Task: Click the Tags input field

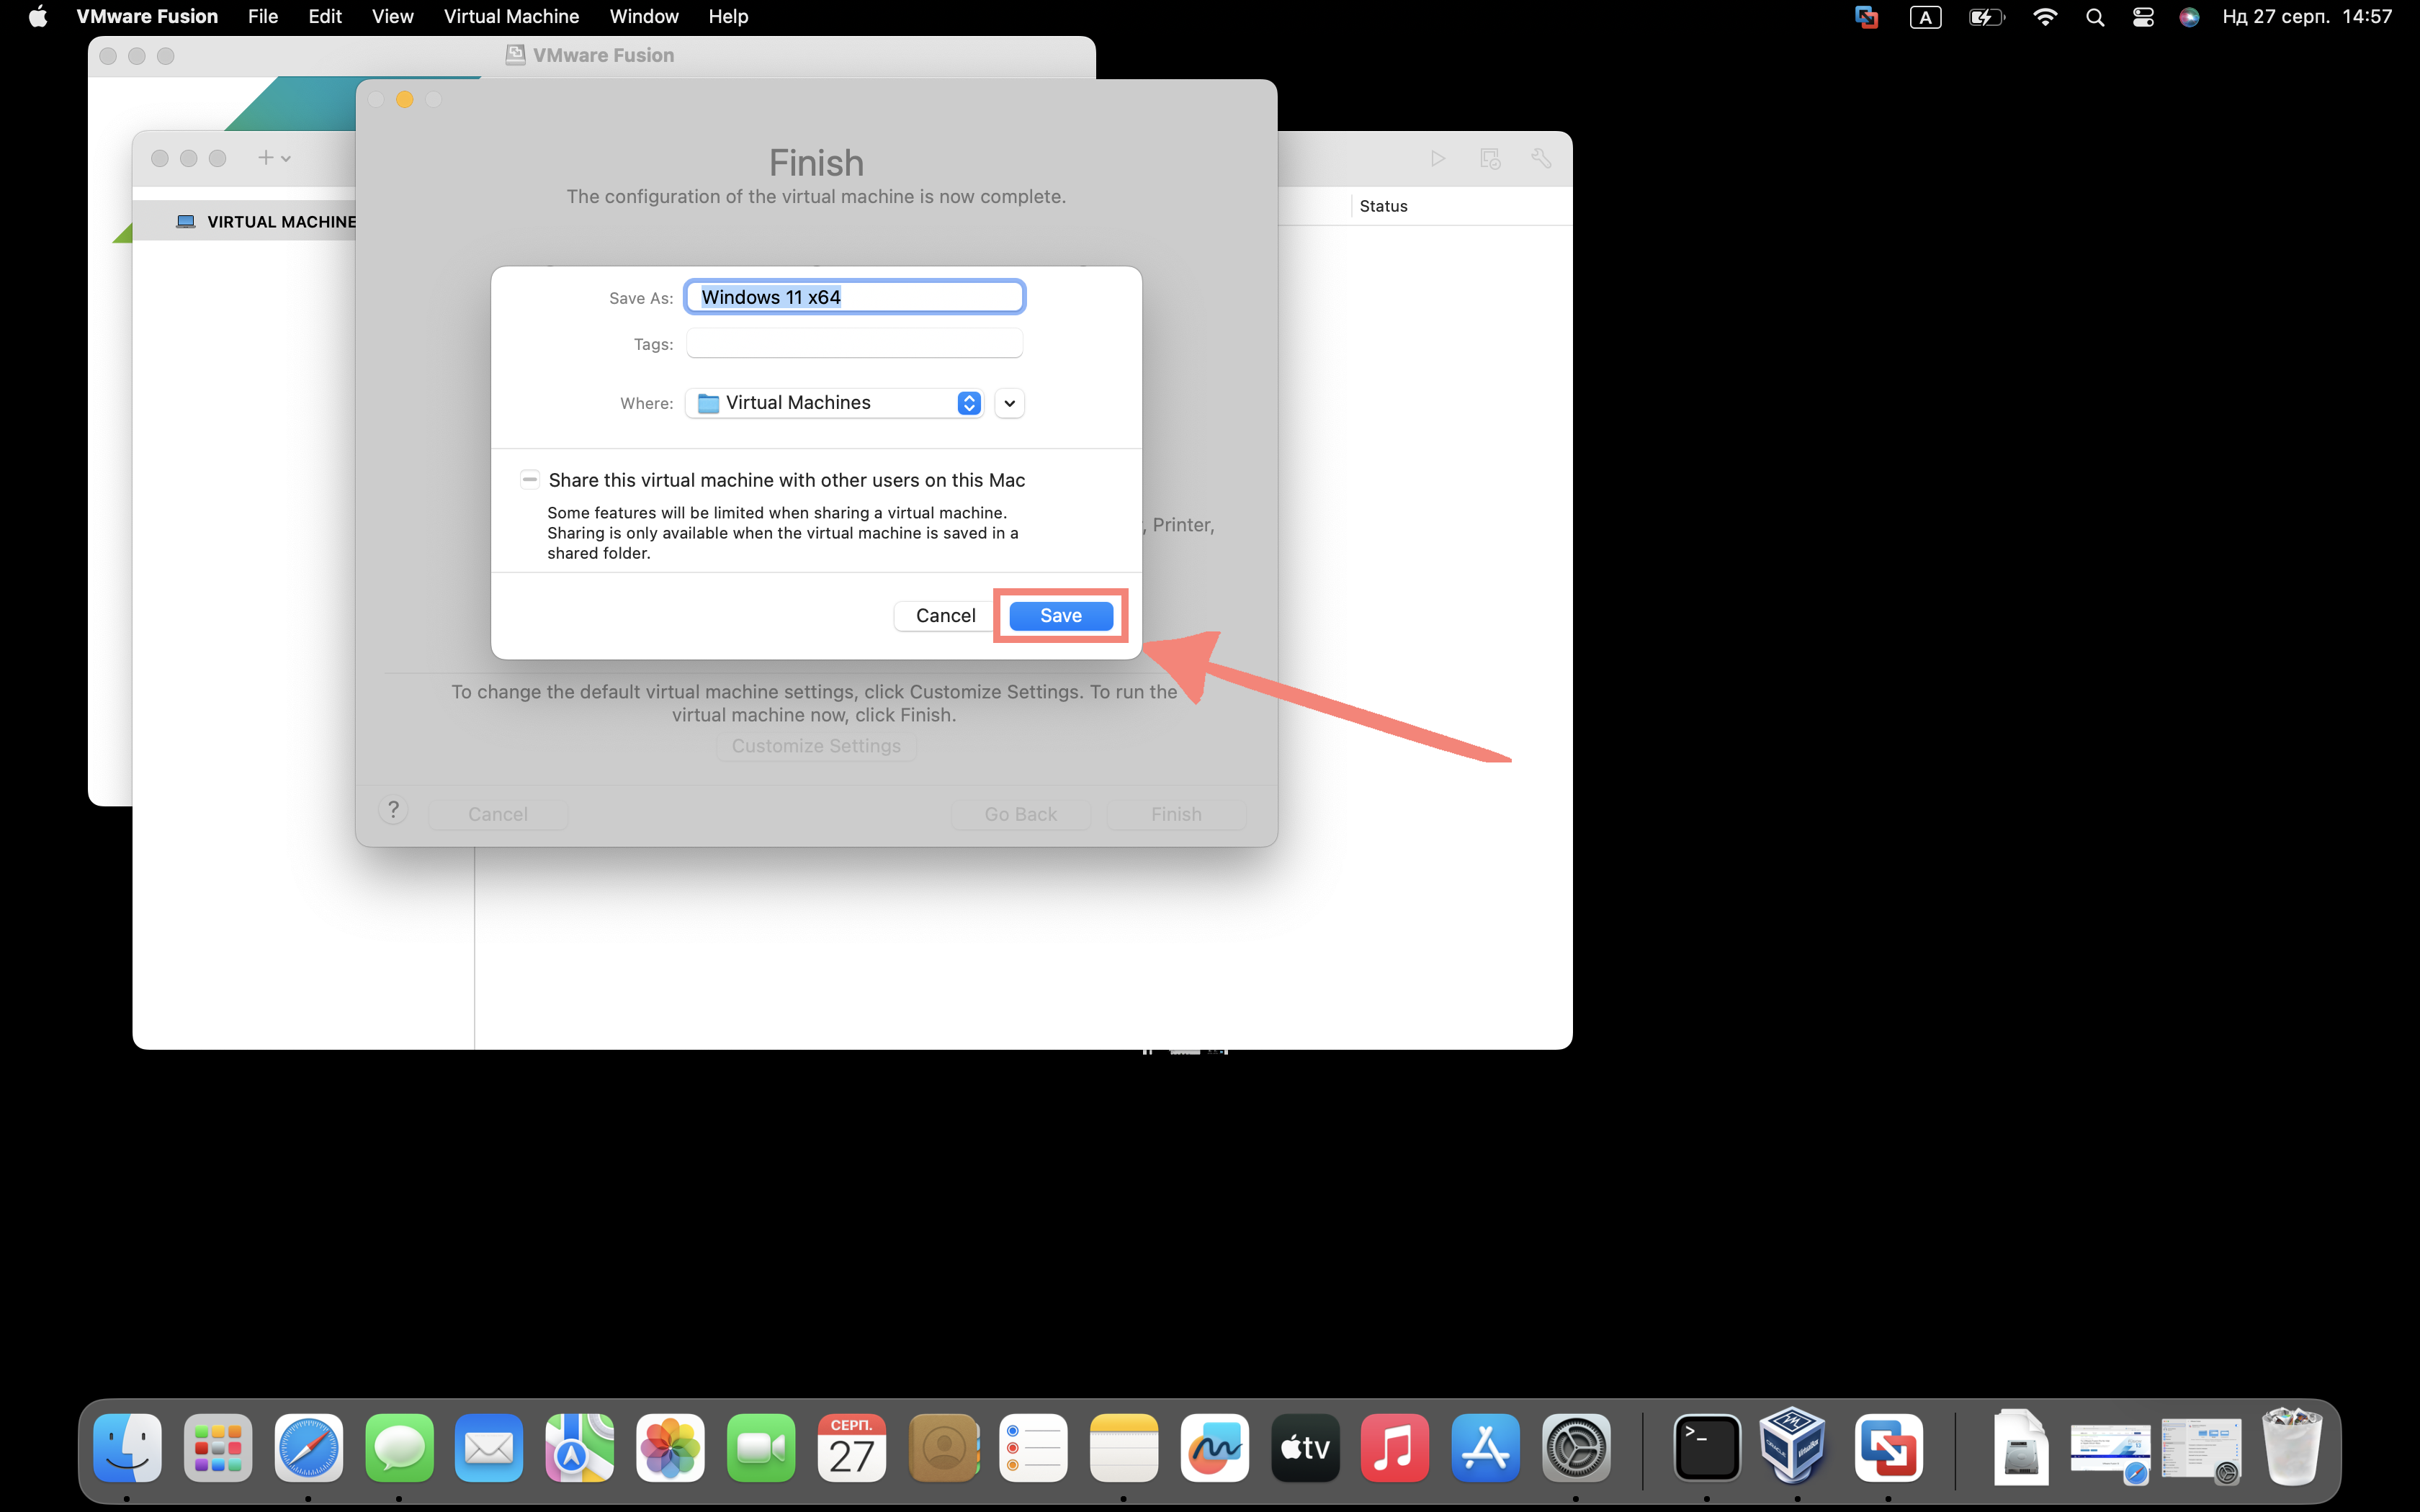Action: (x=855, y=344)
